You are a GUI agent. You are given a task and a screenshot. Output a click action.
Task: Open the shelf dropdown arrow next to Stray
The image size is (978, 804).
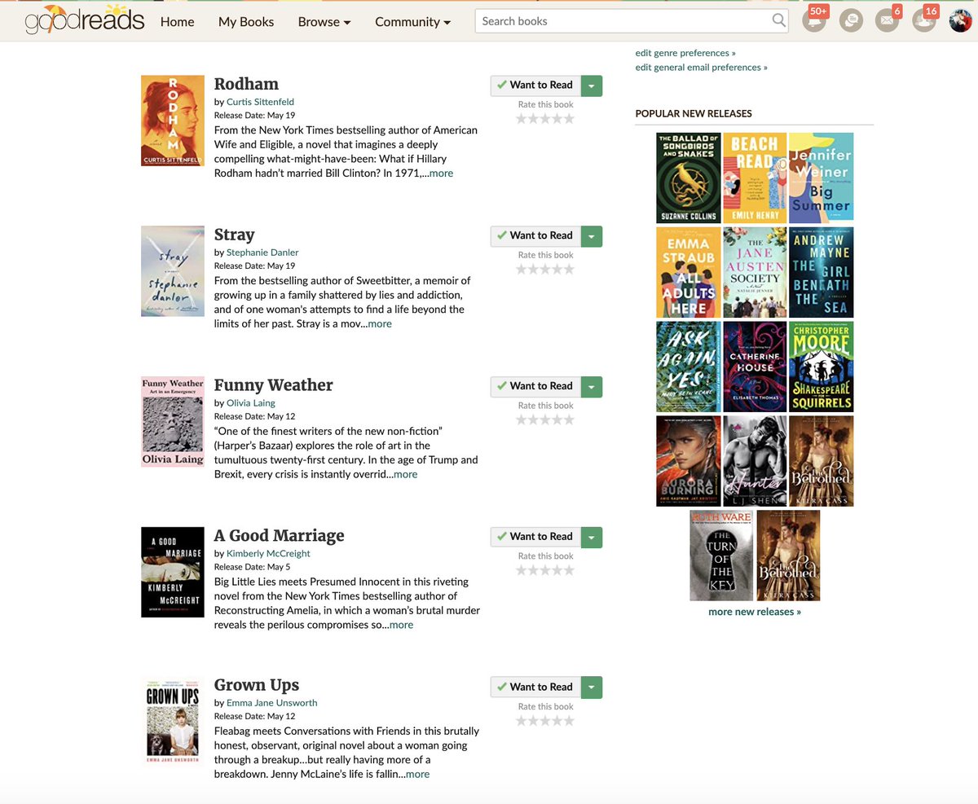coord(593,235)
